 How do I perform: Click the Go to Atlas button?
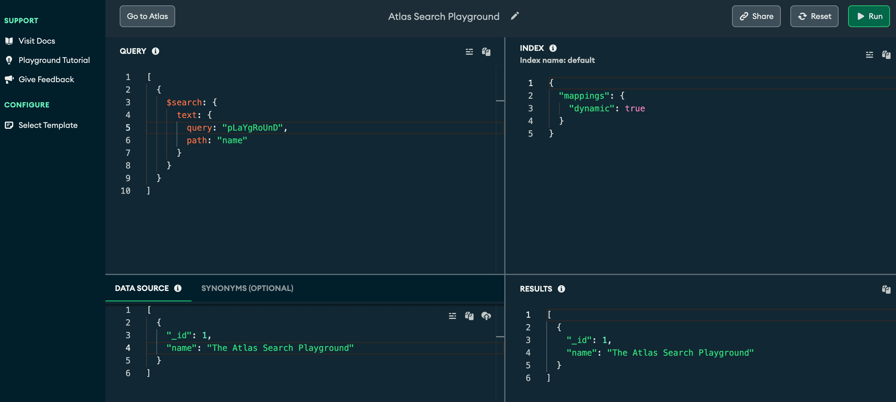[x=147, y=16]
